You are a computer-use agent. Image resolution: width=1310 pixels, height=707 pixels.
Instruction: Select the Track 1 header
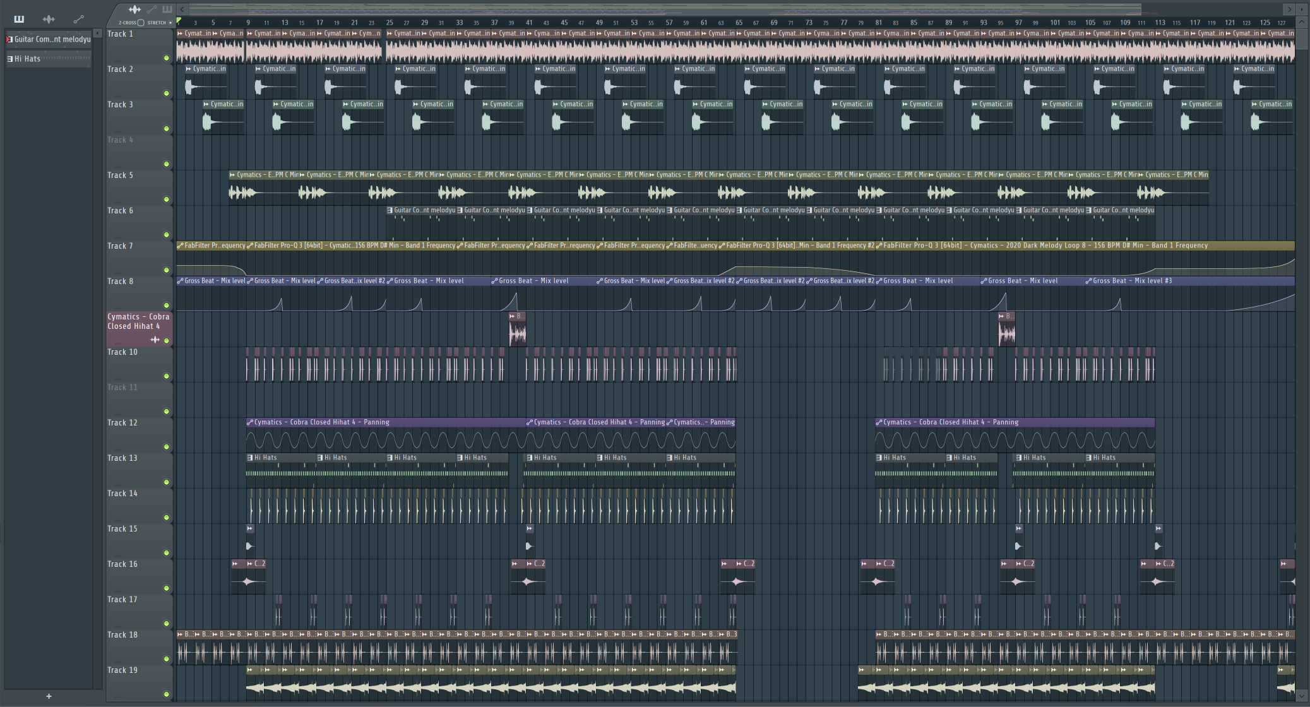139,47
